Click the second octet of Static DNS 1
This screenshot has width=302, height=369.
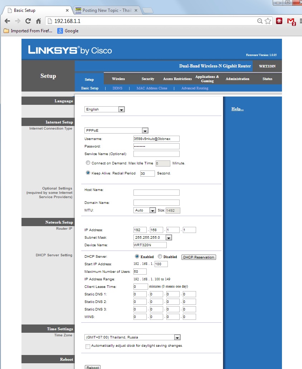point(156,294)
